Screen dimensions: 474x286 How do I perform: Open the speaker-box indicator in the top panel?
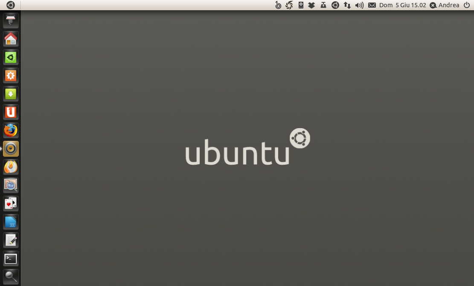301,5
